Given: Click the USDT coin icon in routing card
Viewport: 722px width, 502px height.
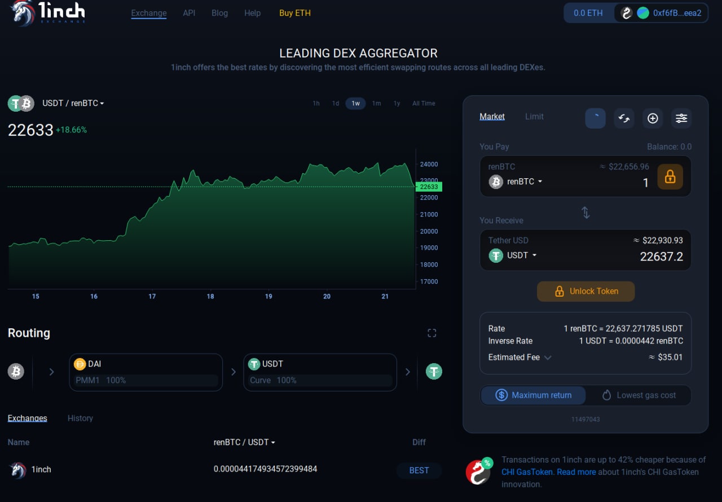Looking at the screenshot, I should (254, 364).
